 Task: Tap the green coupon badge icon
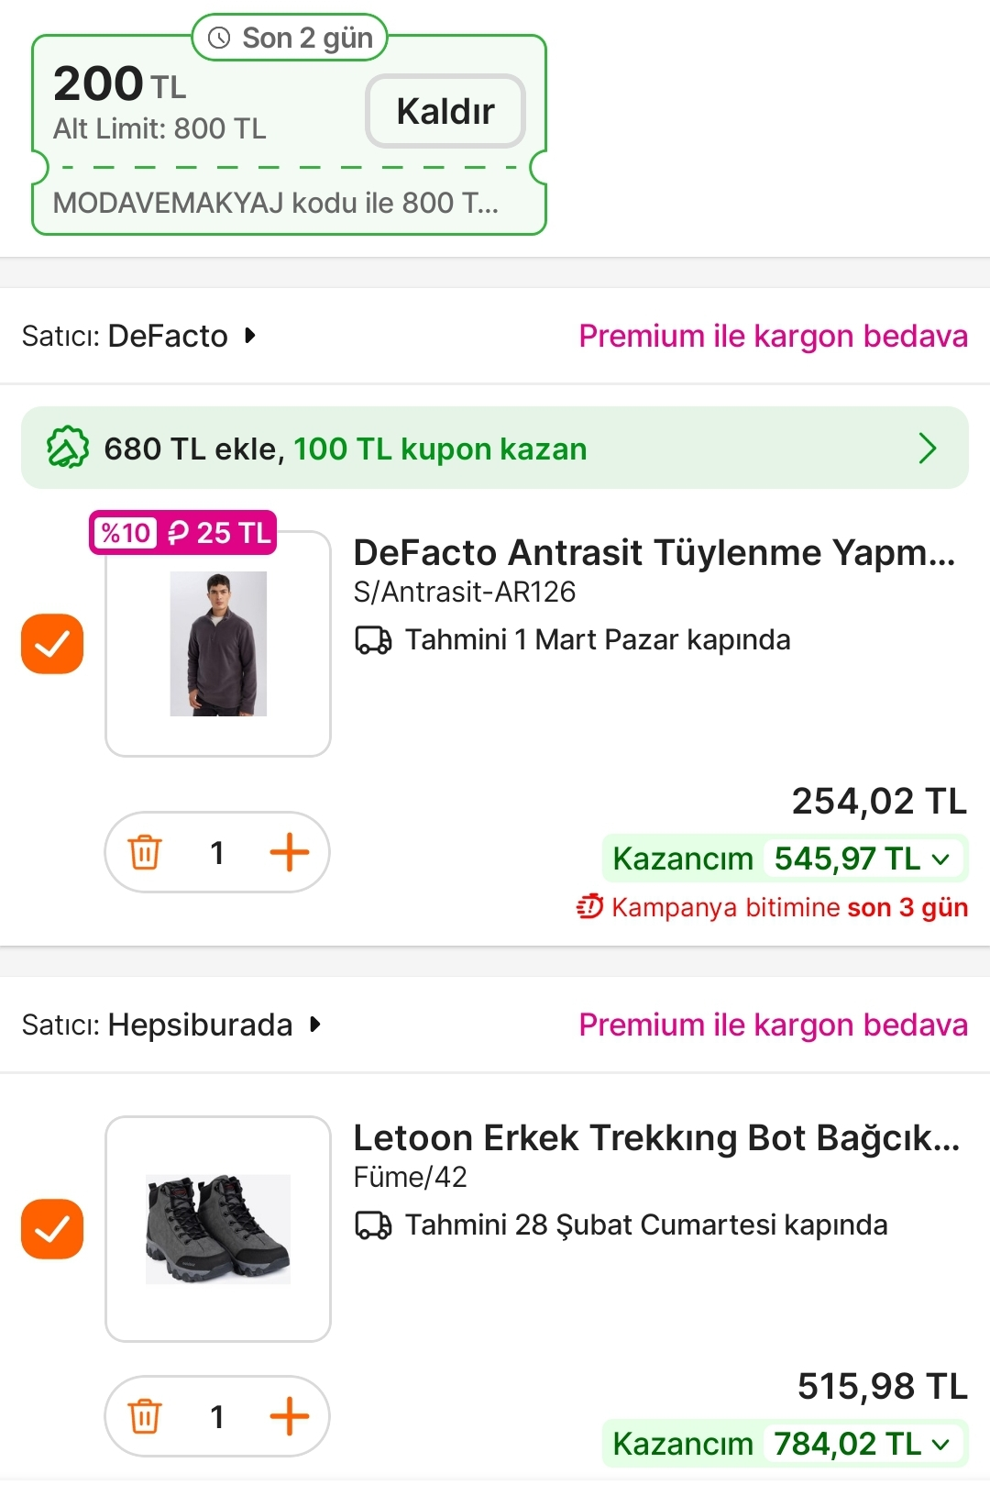click(67, 449)
